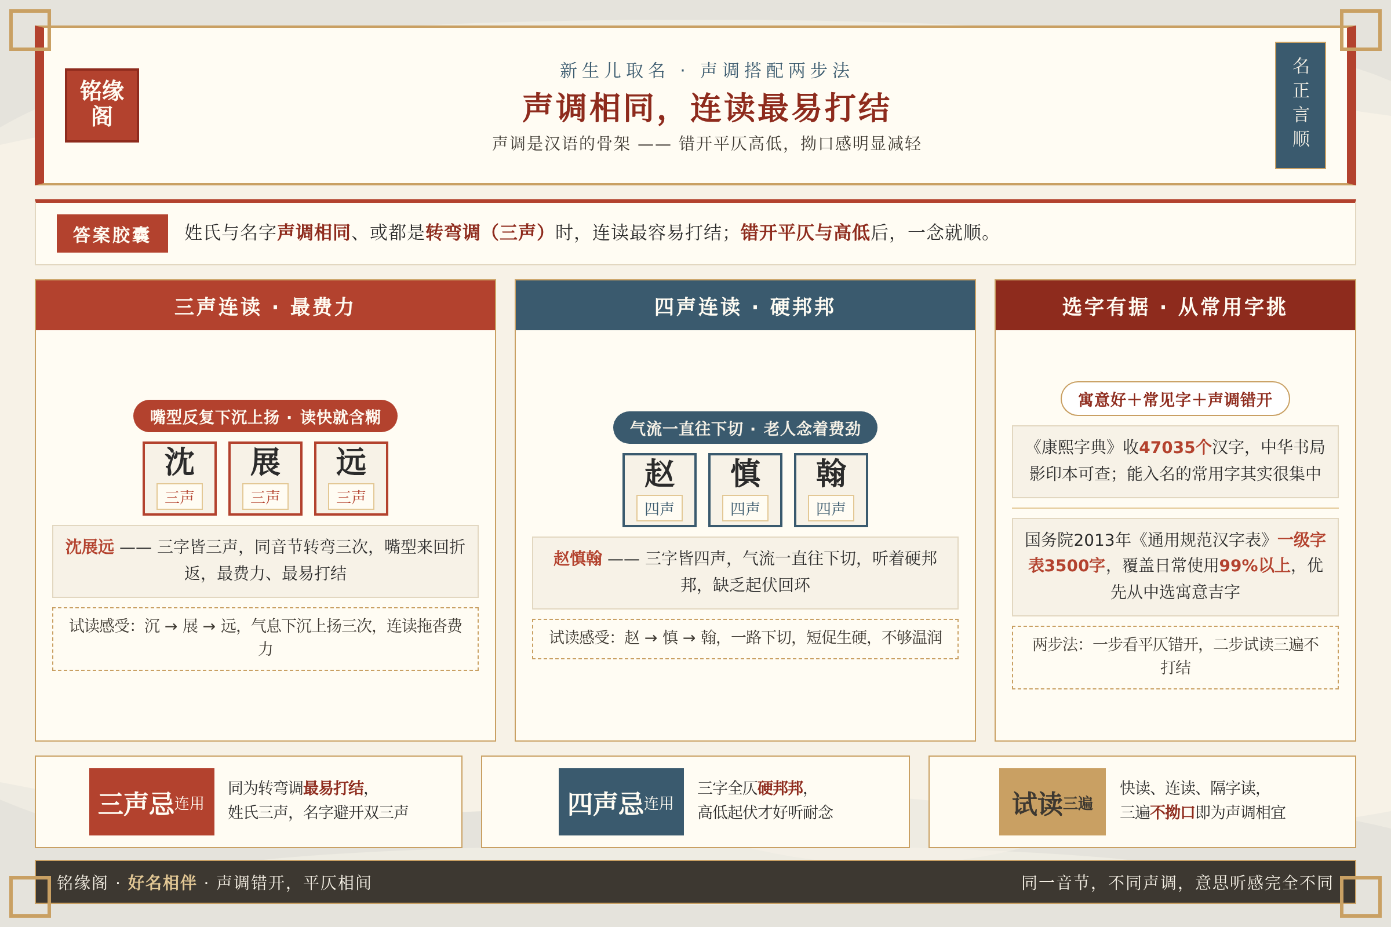This screenshot has width=1391, height=927.
Task: Select the 沈 character tile
Action: coord(180,479)
